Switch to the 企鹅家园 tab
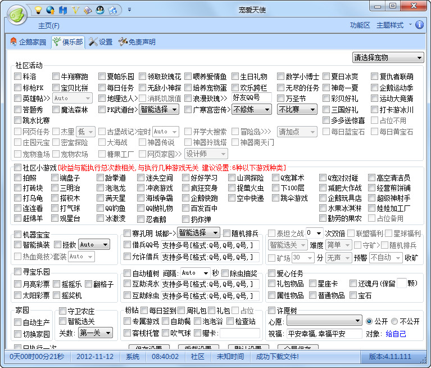Screen dimensions: 431x368 pyautogui.click(x=28, y=42)
